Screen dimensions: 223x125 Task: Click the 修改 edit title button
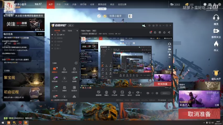pos(94,31)
